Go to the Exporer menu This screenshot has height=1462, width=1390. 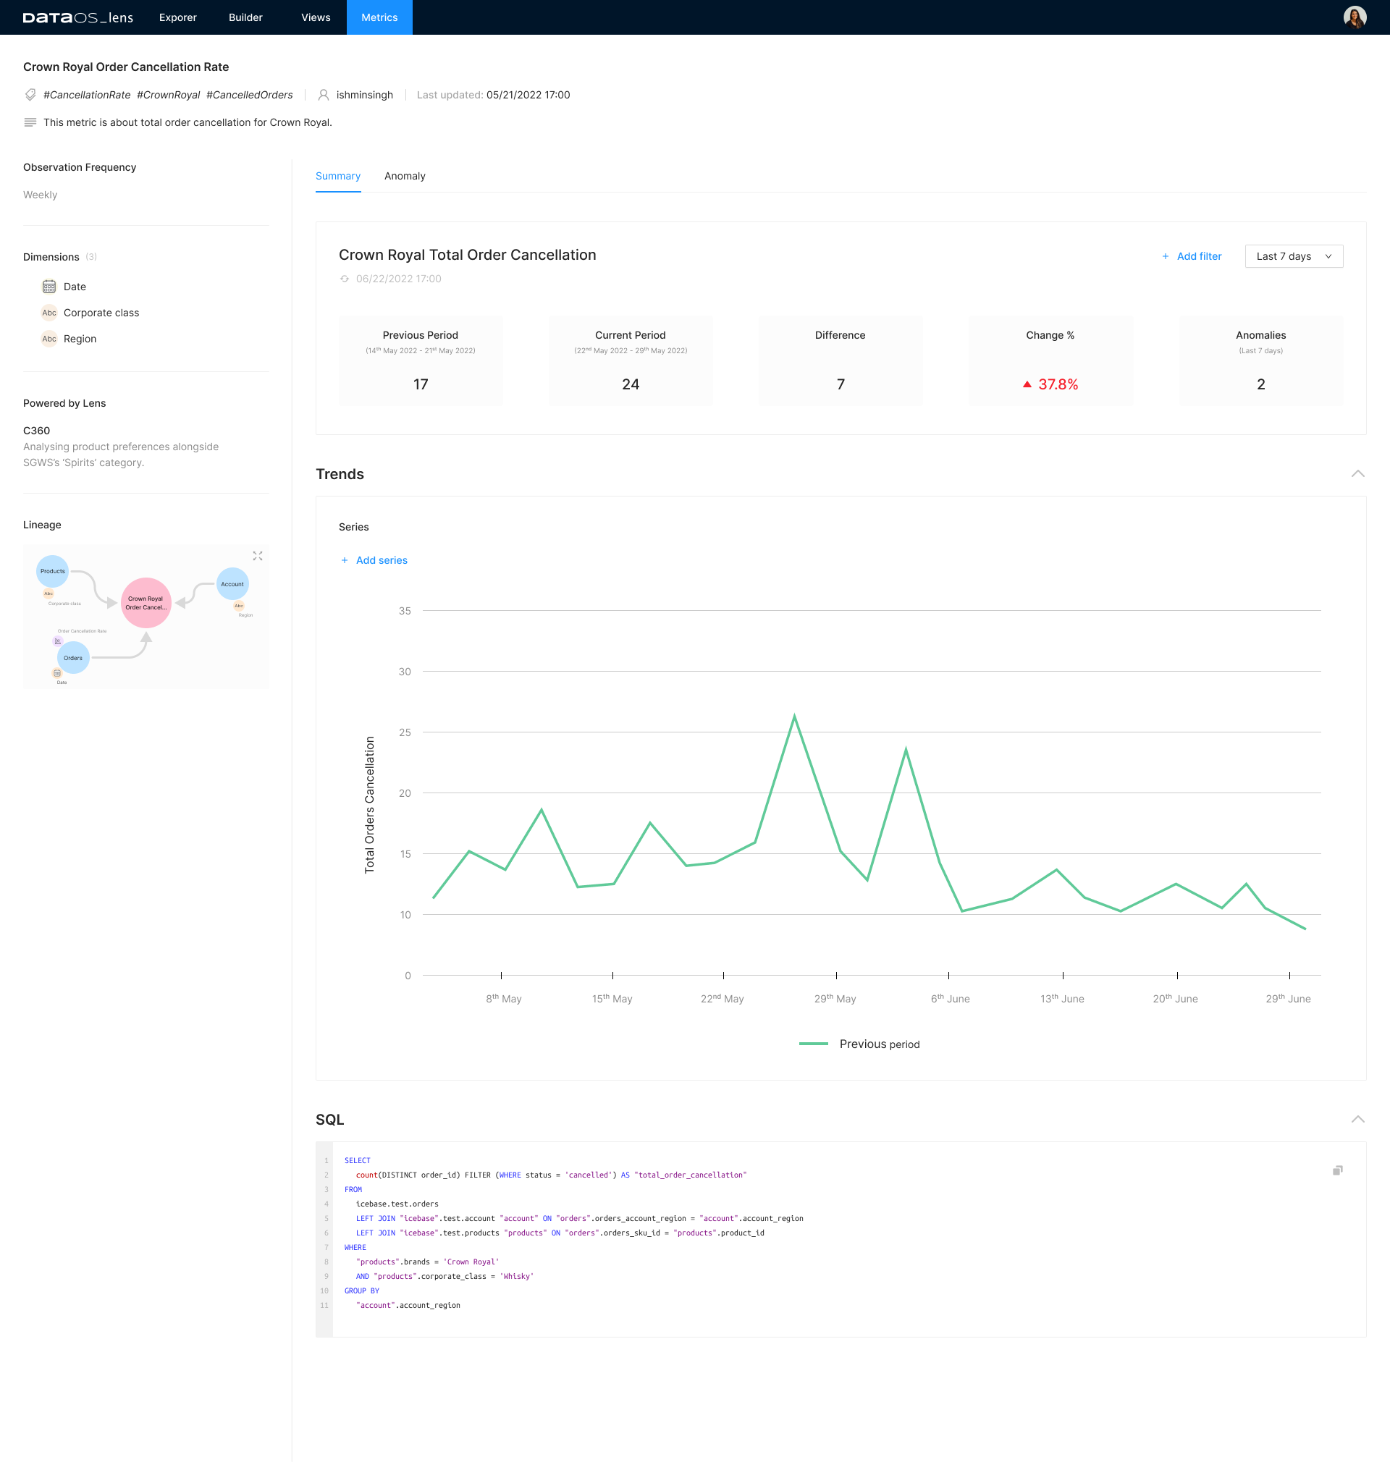coord(178,17)
